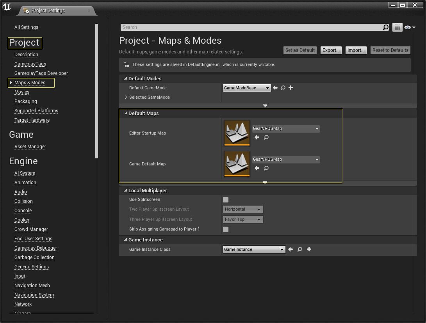
Task: Click Reset to Defaults
Action: pyautogui.click(x=390, y=50)
